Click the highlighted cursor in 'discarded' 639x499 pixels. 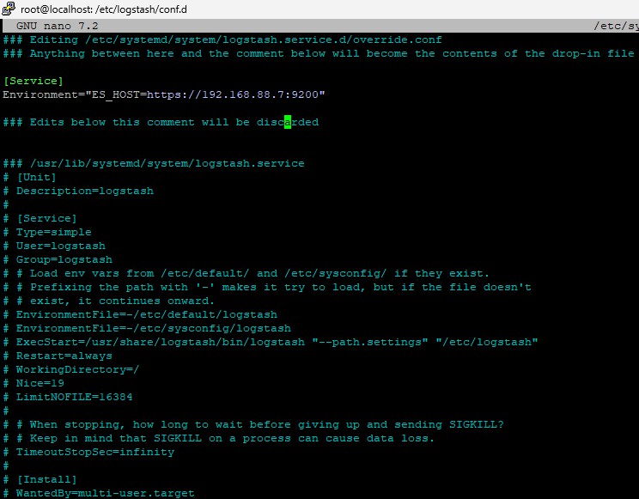pos(288,122)
